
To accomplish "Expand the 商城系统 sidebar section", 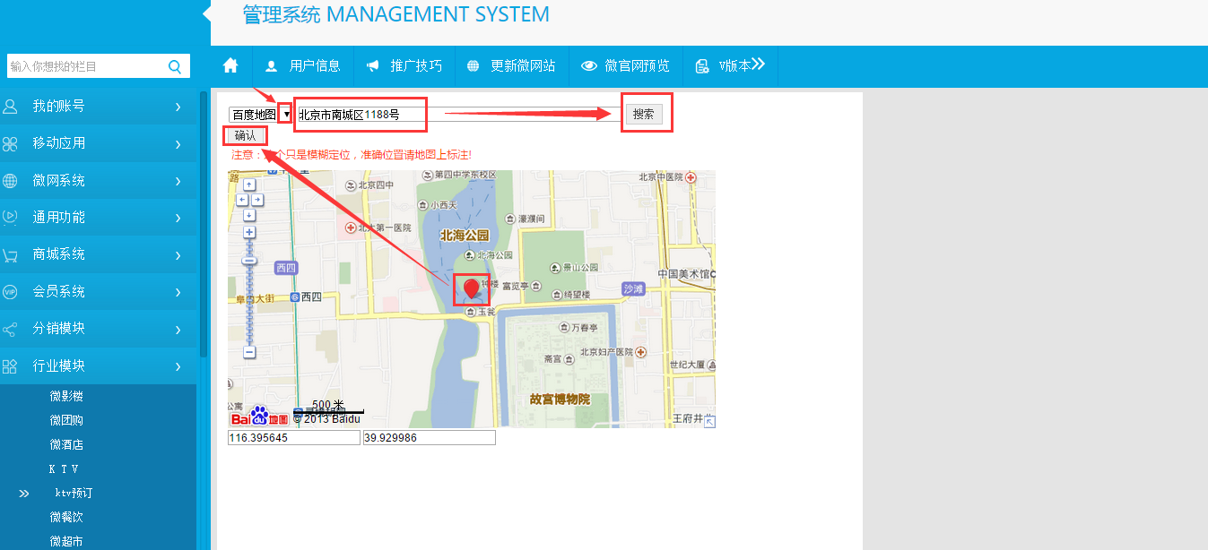I will point(98,254).
